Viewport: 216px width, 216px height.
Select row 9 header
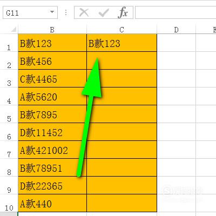(x=9, y=185)
